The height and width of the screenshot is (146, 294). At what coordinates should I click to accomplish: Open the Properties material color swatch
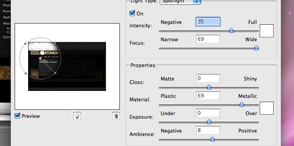point(266,108)
